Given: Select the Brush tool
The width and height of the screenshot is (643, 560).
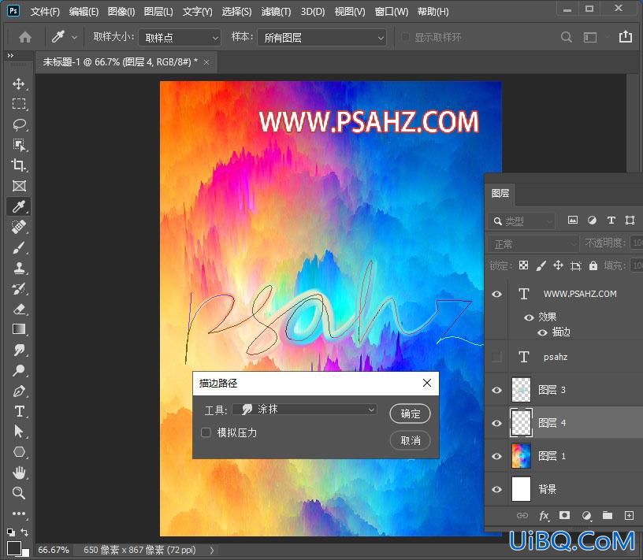Looking at the screenshot, I should pyautogui.click(x=18, y=247).
